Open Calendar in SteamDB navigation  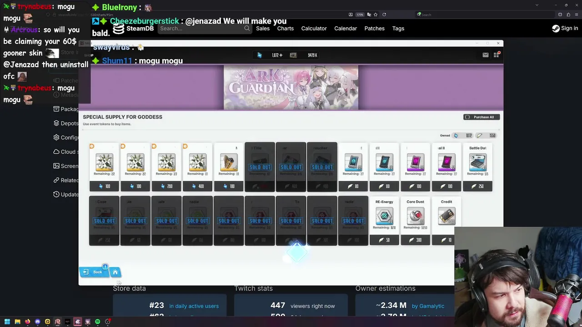click(346, 28)
